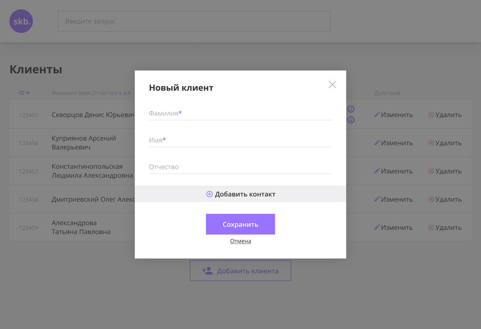This screenshot has height=329, width=481.
Task: Focus the Имя input field
Action: tap(241, 140)
